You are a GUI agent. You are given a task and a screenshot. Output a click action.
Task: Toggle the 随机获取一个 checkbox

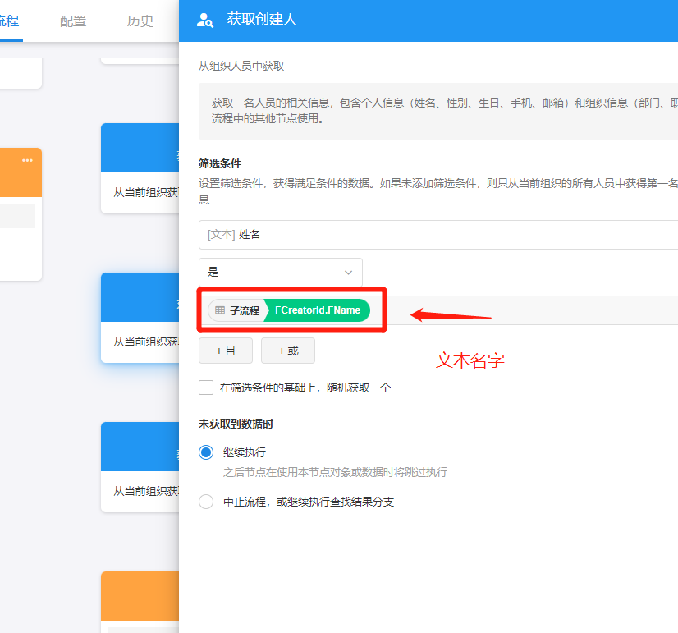coord(206,388)
